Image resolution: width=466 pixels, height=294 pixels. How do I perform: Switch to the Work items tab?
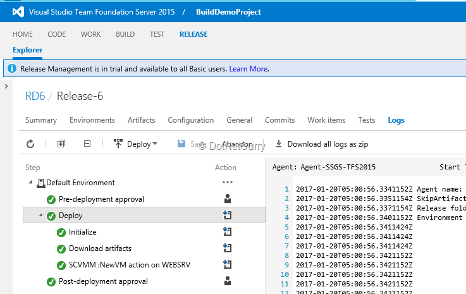click(326, 120)
